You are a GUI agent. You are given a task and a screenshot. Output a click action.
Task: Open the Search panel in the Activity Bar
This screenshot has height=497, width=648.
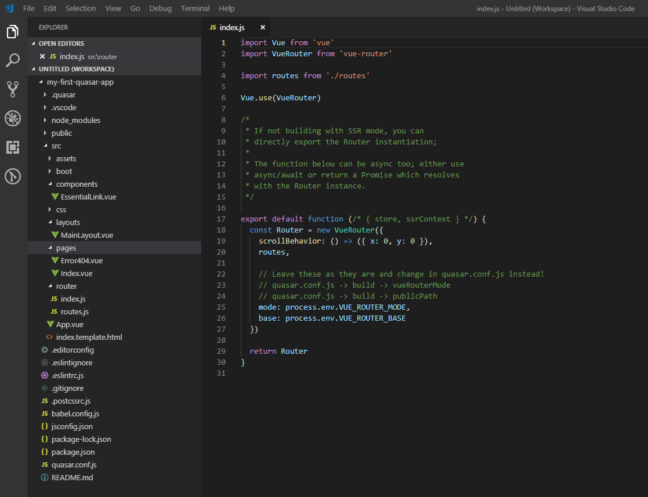pyautogui.click(x=13, y=60)
